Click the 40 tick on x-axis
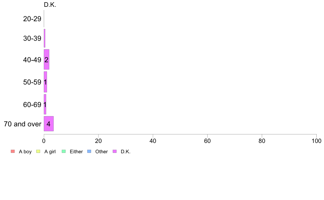Viewport: 324px width, 200px height. (153, 141)
